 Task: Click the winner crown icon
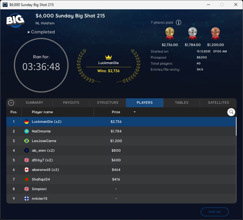click(x=108, y=57)
